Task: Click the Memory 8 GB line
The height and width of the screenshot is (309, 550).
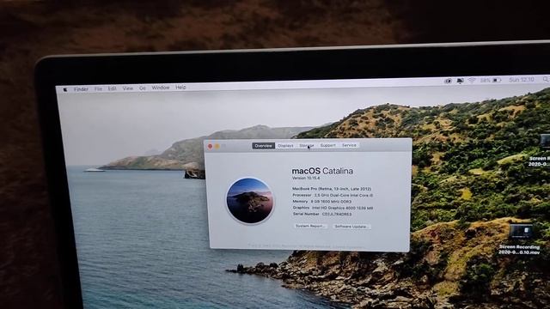Action: click(x=321, y=202)
